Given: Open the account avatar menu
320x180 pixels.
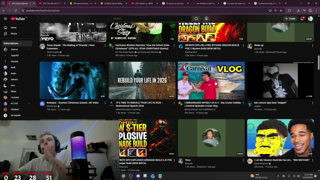Looking at the screenshot, I should pyautogui.click(x=310, y=19).
